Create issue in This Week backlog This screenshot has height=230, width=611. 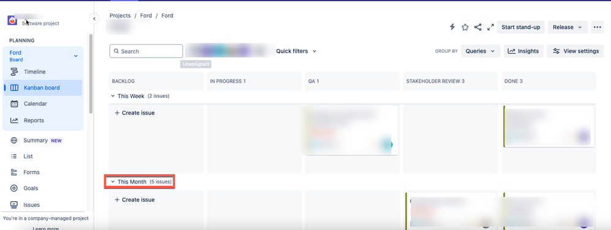tap(135, 113)
